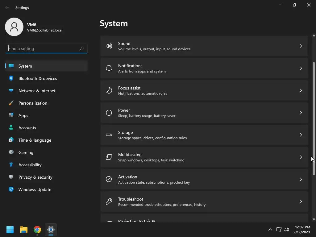316x237 pixels.
Task: Click the back arrow button
Action: coord(7,7)
